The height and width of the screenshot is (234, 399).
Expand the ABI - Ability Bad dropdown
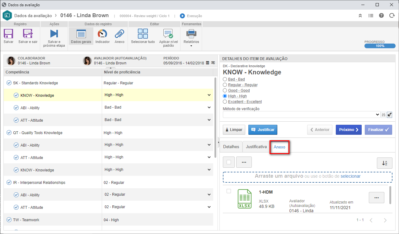coord(157,107)
